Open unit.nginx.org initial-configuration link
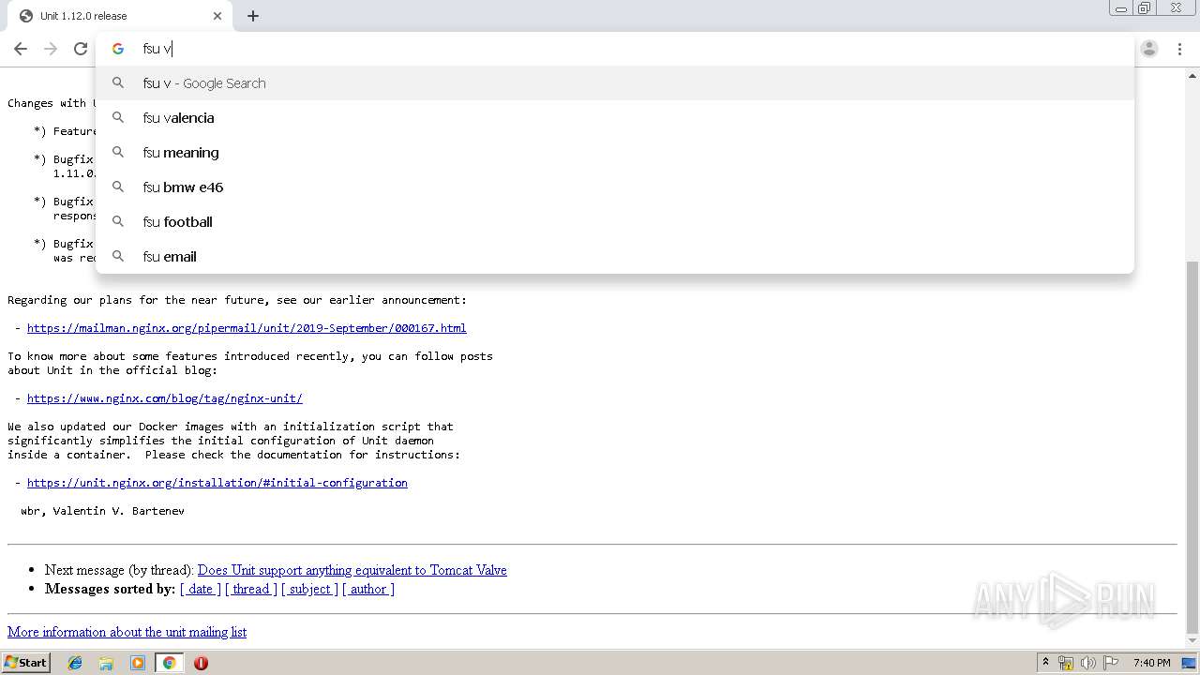 (x=217, y=483)
